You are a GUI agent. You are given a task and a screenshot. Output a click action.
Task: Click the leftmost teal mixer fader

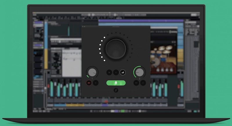click(52, 87)
